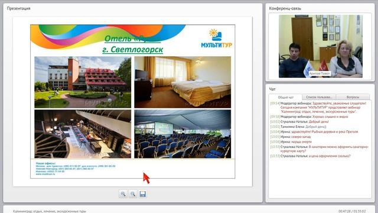Viewport: 378px width, 213px height.
Task: Click the webinar title Калининград: отдых, лечение
Action: click(50, 211)
